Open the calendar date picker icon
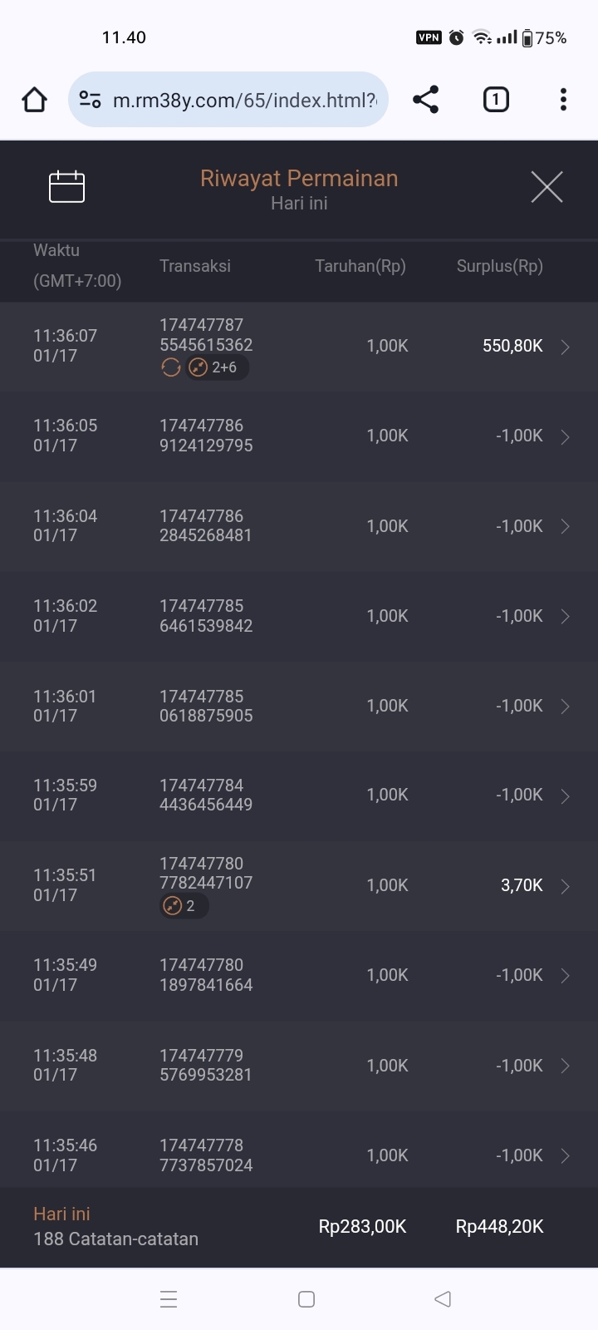 tap(66, 186)
